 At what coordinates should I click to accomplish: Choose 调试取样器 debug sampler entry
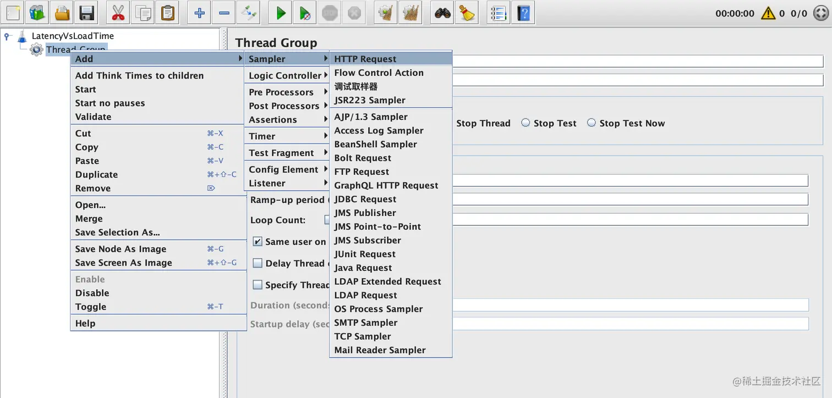coord(391,86)
